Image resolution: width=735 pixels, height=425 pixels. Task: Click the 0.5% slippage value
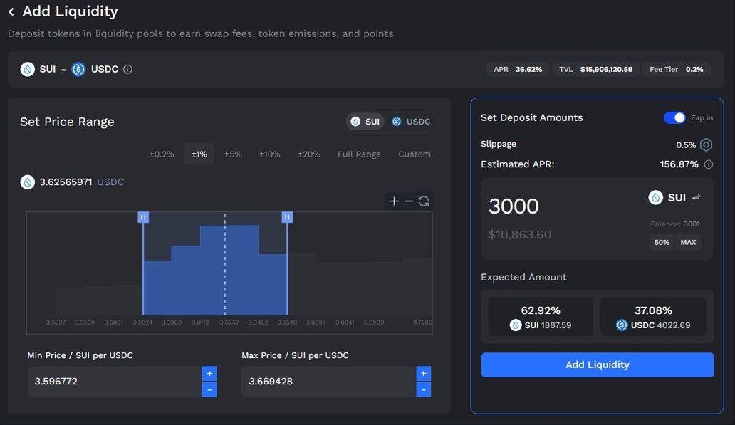pos(686,145)
